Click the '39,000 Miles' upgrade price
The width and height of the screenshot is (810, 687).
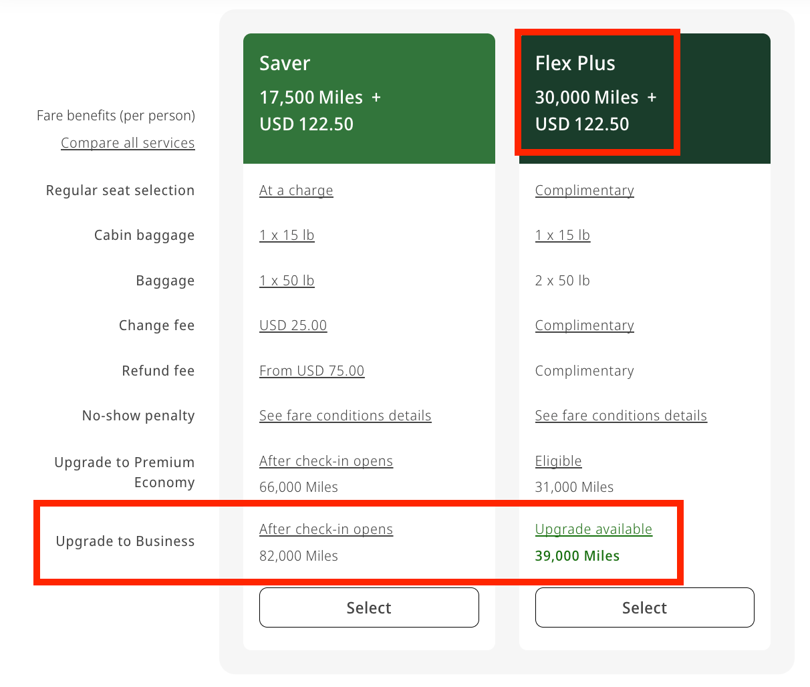[577, 556]
